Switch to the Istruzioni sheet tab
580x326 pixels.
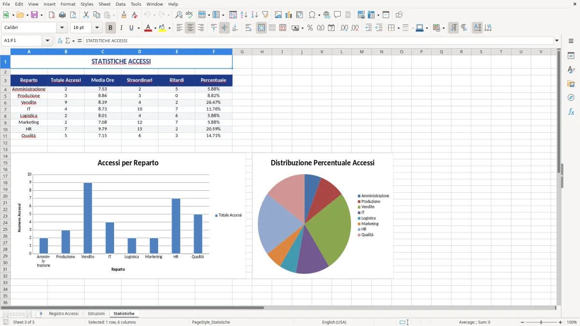click(x=96, y=313)
